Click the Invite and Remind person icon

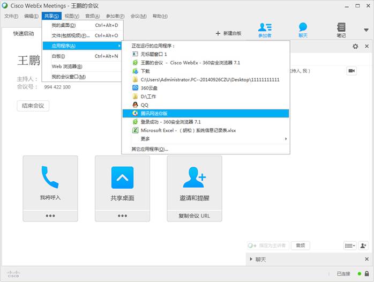point(195,177)
